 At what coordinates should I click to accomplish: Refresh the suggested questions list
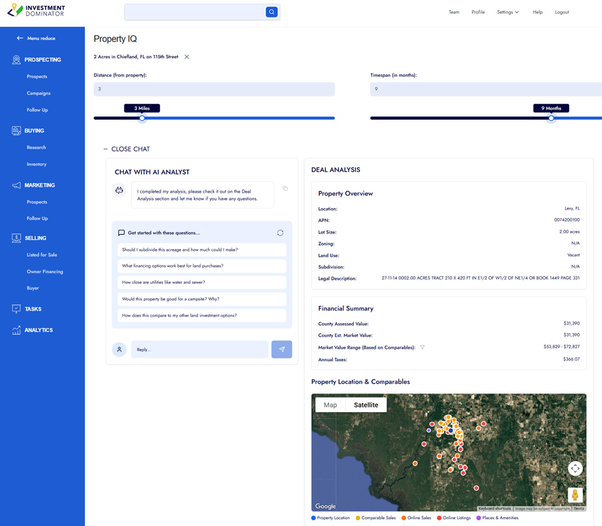pos(280,233)
